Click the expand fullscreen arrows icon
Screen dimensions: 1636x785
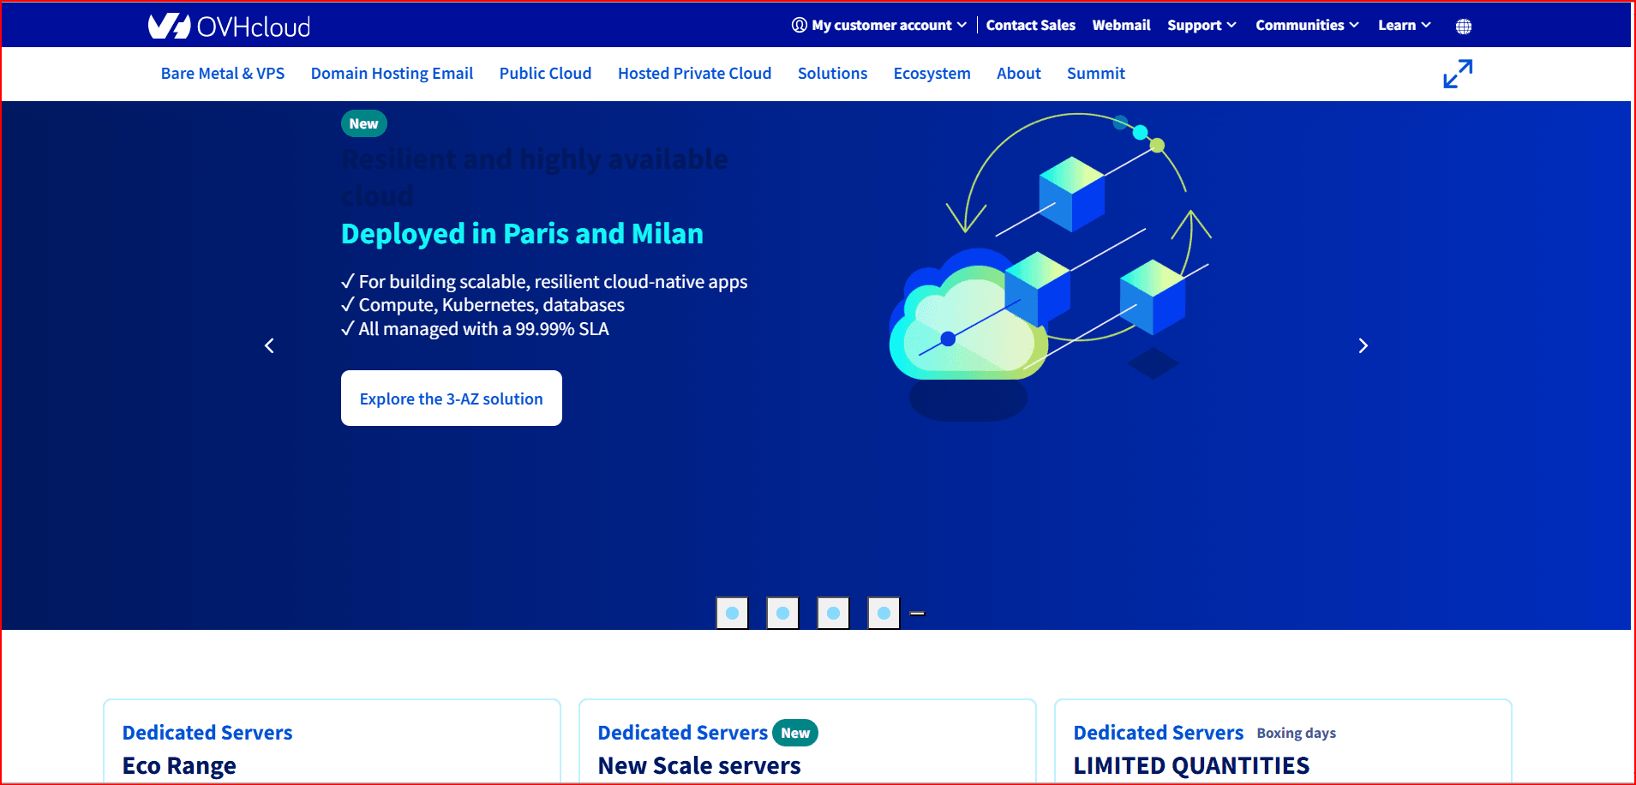[x=1457, y=74]
